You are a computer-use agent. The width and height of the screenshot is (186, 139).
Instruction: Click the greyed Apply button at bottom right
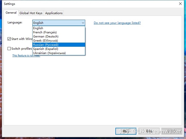click(172, 131)
